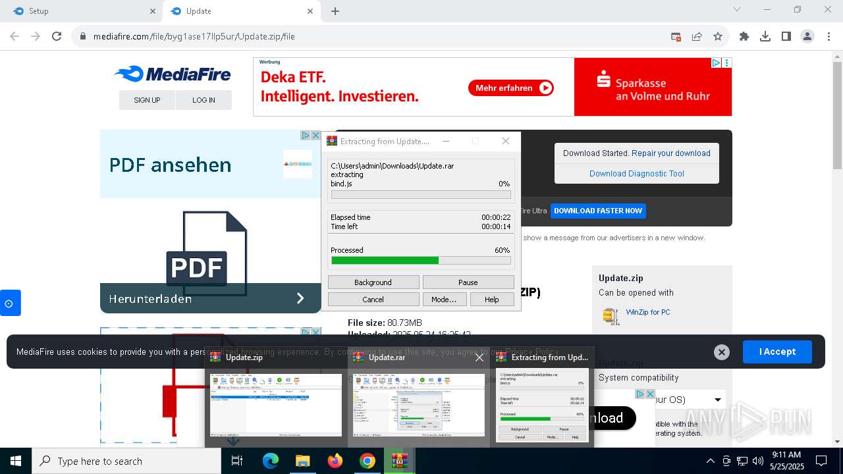The height and width of the screenshot is (474, 843).
Task: Open the Chrome three-dot menu
Action: [x=829, y=36]
